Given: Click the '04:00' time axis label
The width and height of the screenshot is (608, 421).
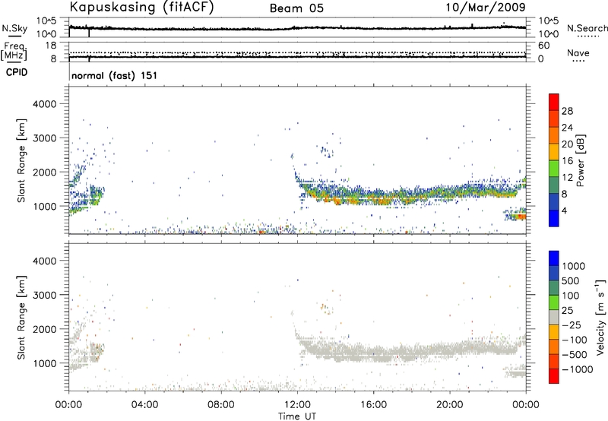Looking at the screenshot, I should coord(144,405).
